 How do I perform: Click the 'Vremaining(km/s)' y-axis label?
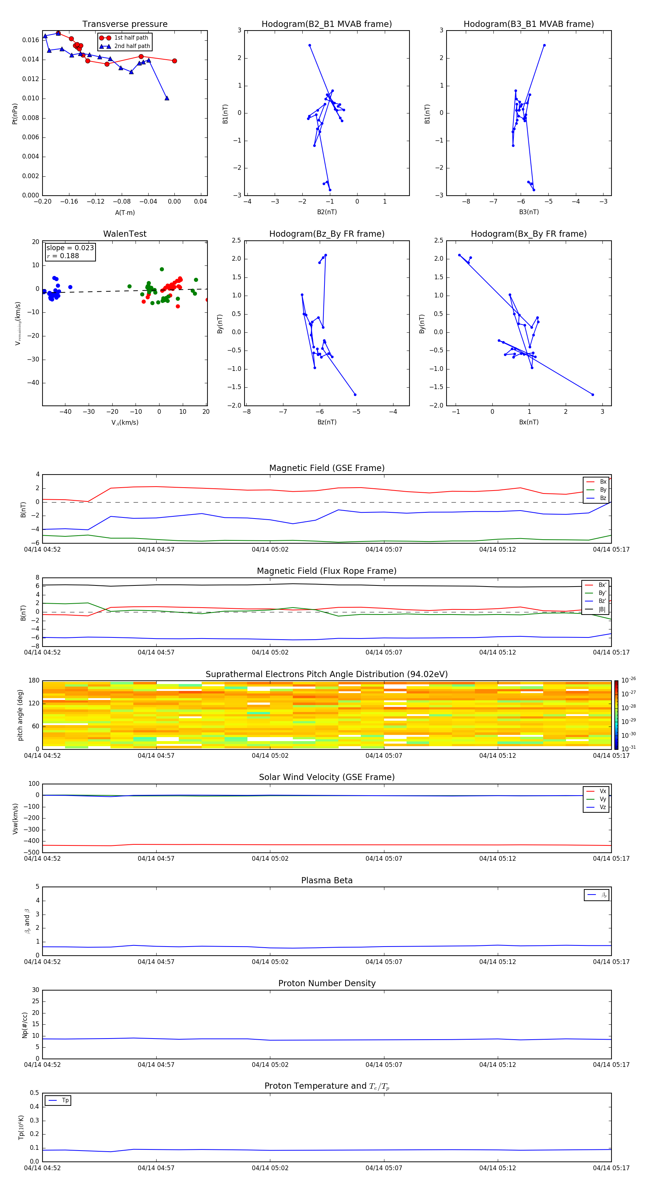click(18, 323)
